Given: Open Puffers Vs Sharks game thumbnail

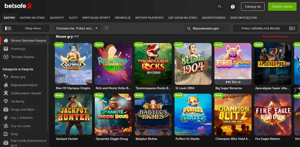Looking at the screenshot, I should pyautogui.click(x=193, y=114).
